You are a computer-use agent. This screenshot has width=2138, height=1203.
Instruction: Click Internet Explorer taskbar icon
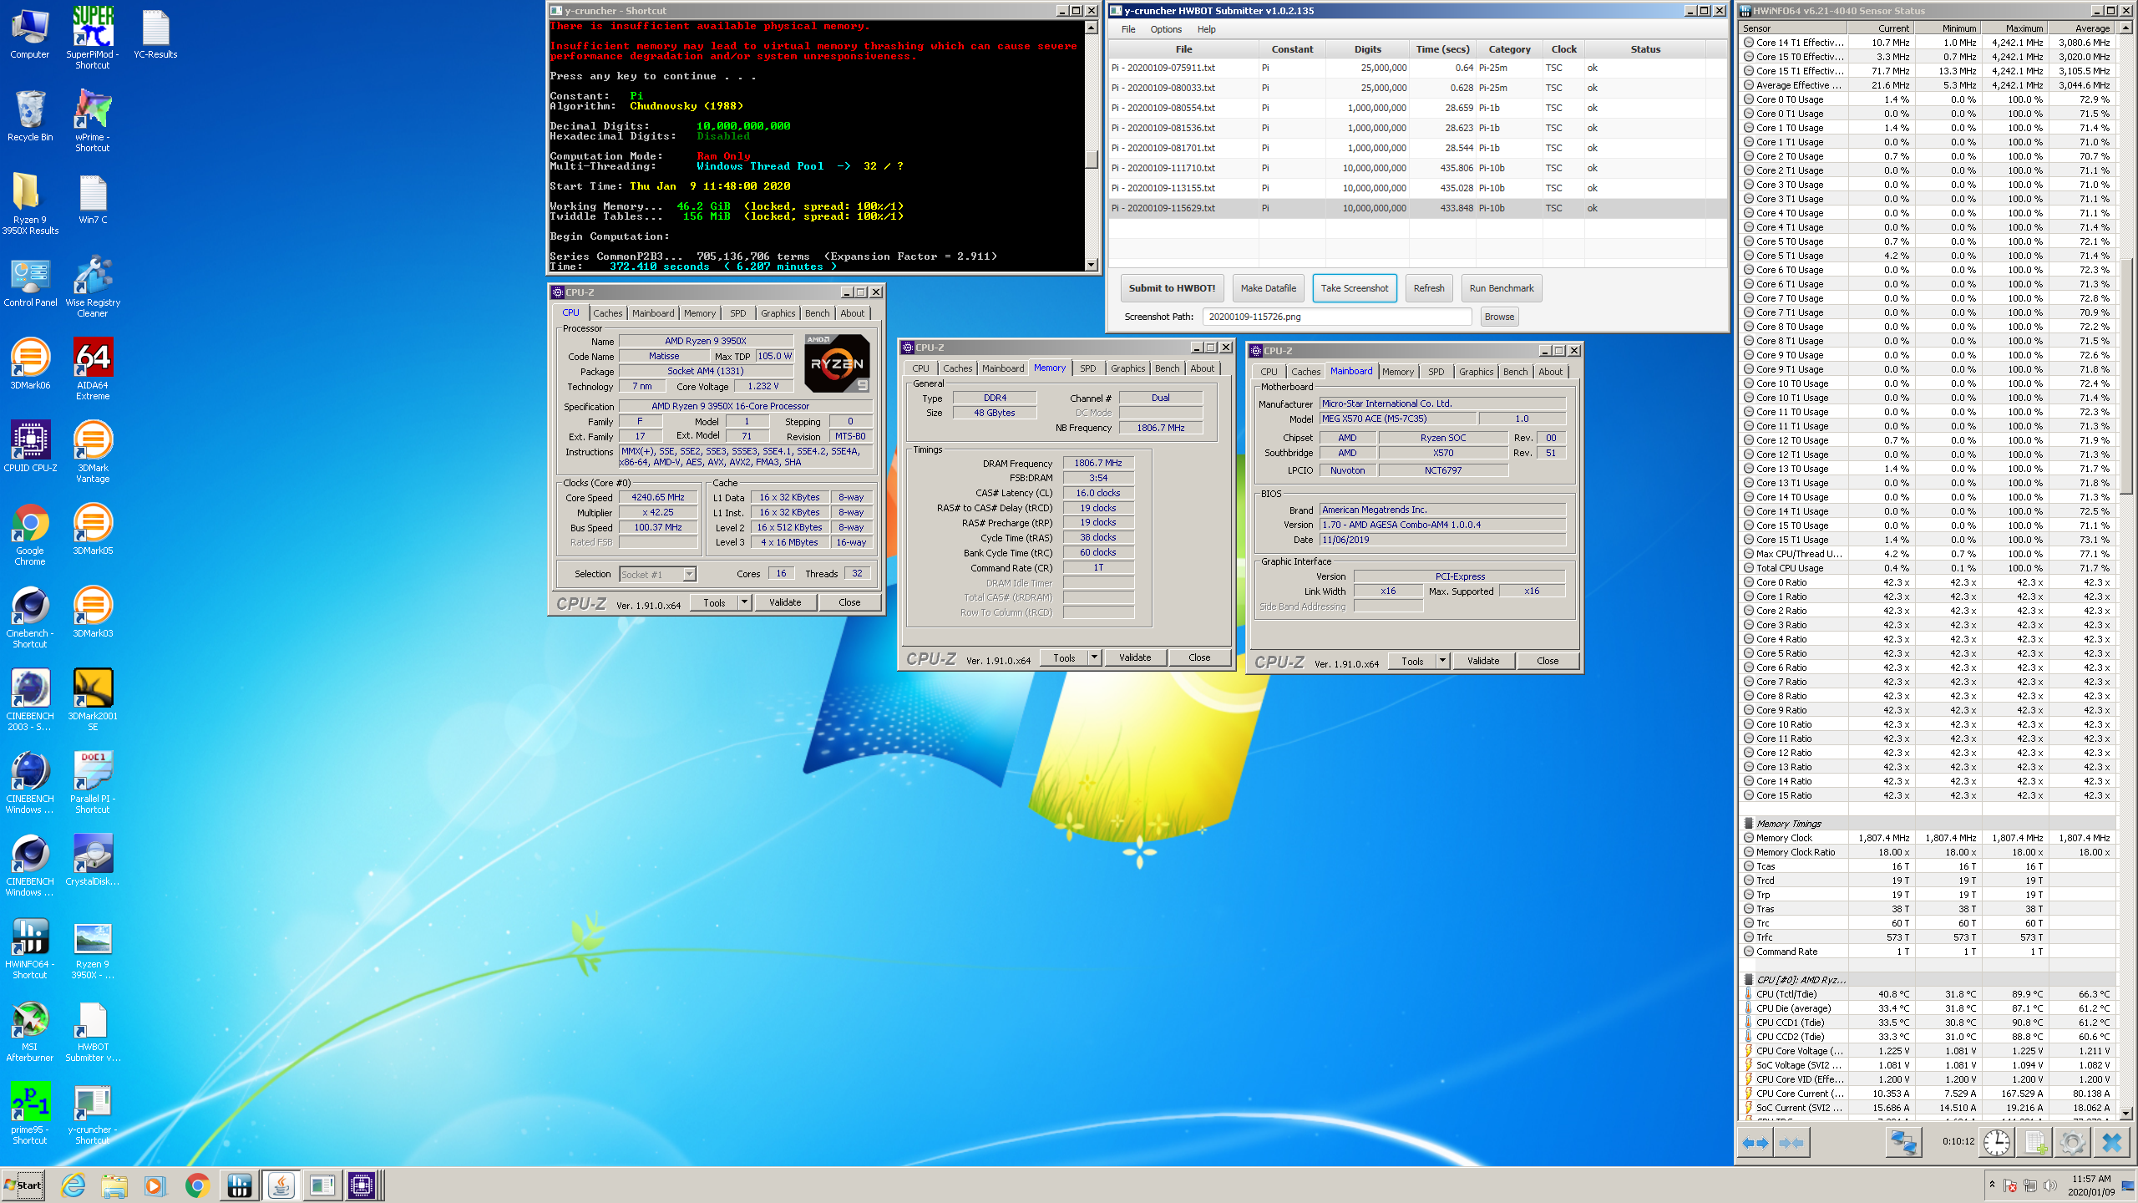pyautogui.click(x=73, y=1185)
